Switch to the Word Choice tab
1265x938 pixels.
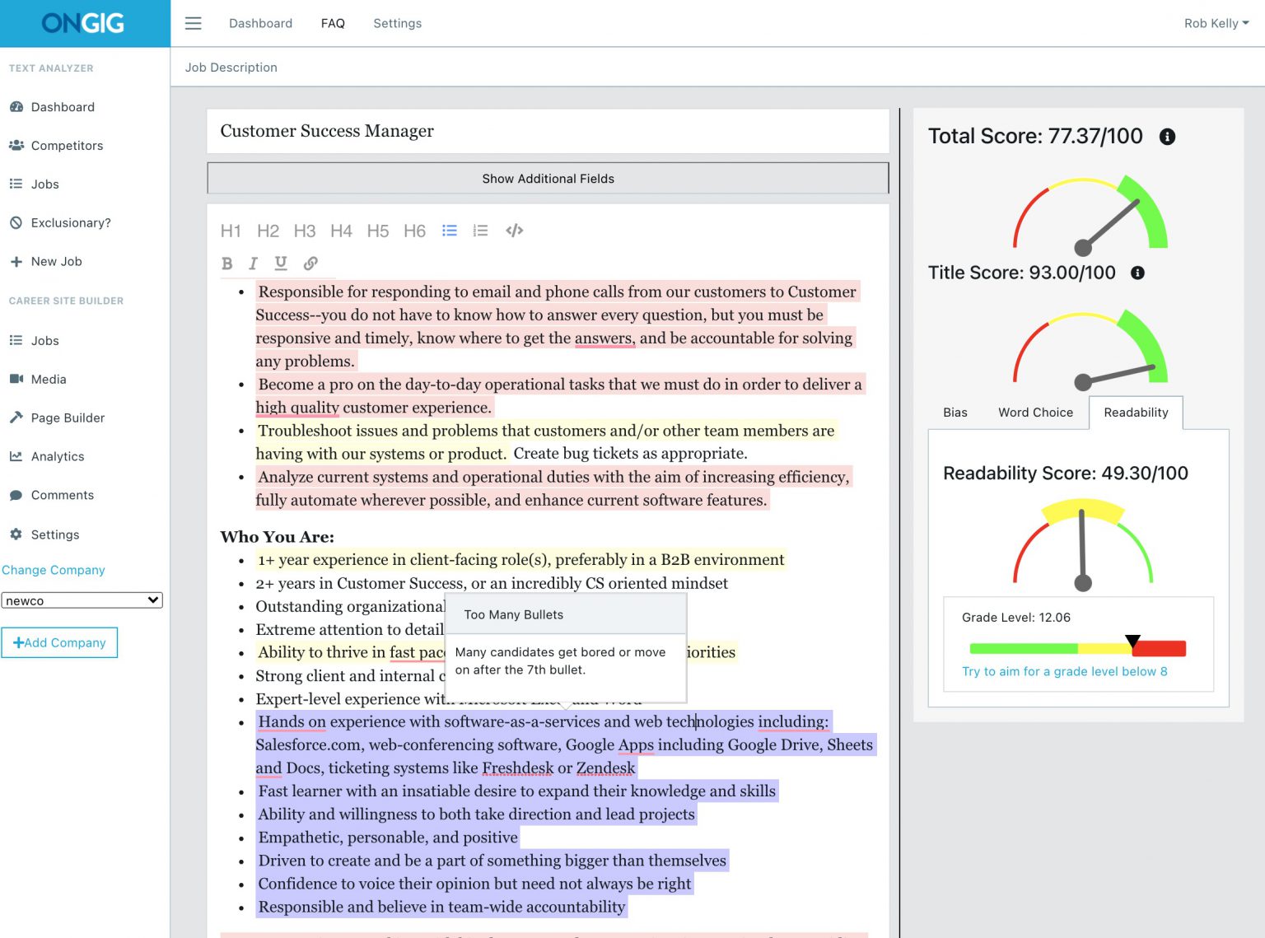(1035, 412)
